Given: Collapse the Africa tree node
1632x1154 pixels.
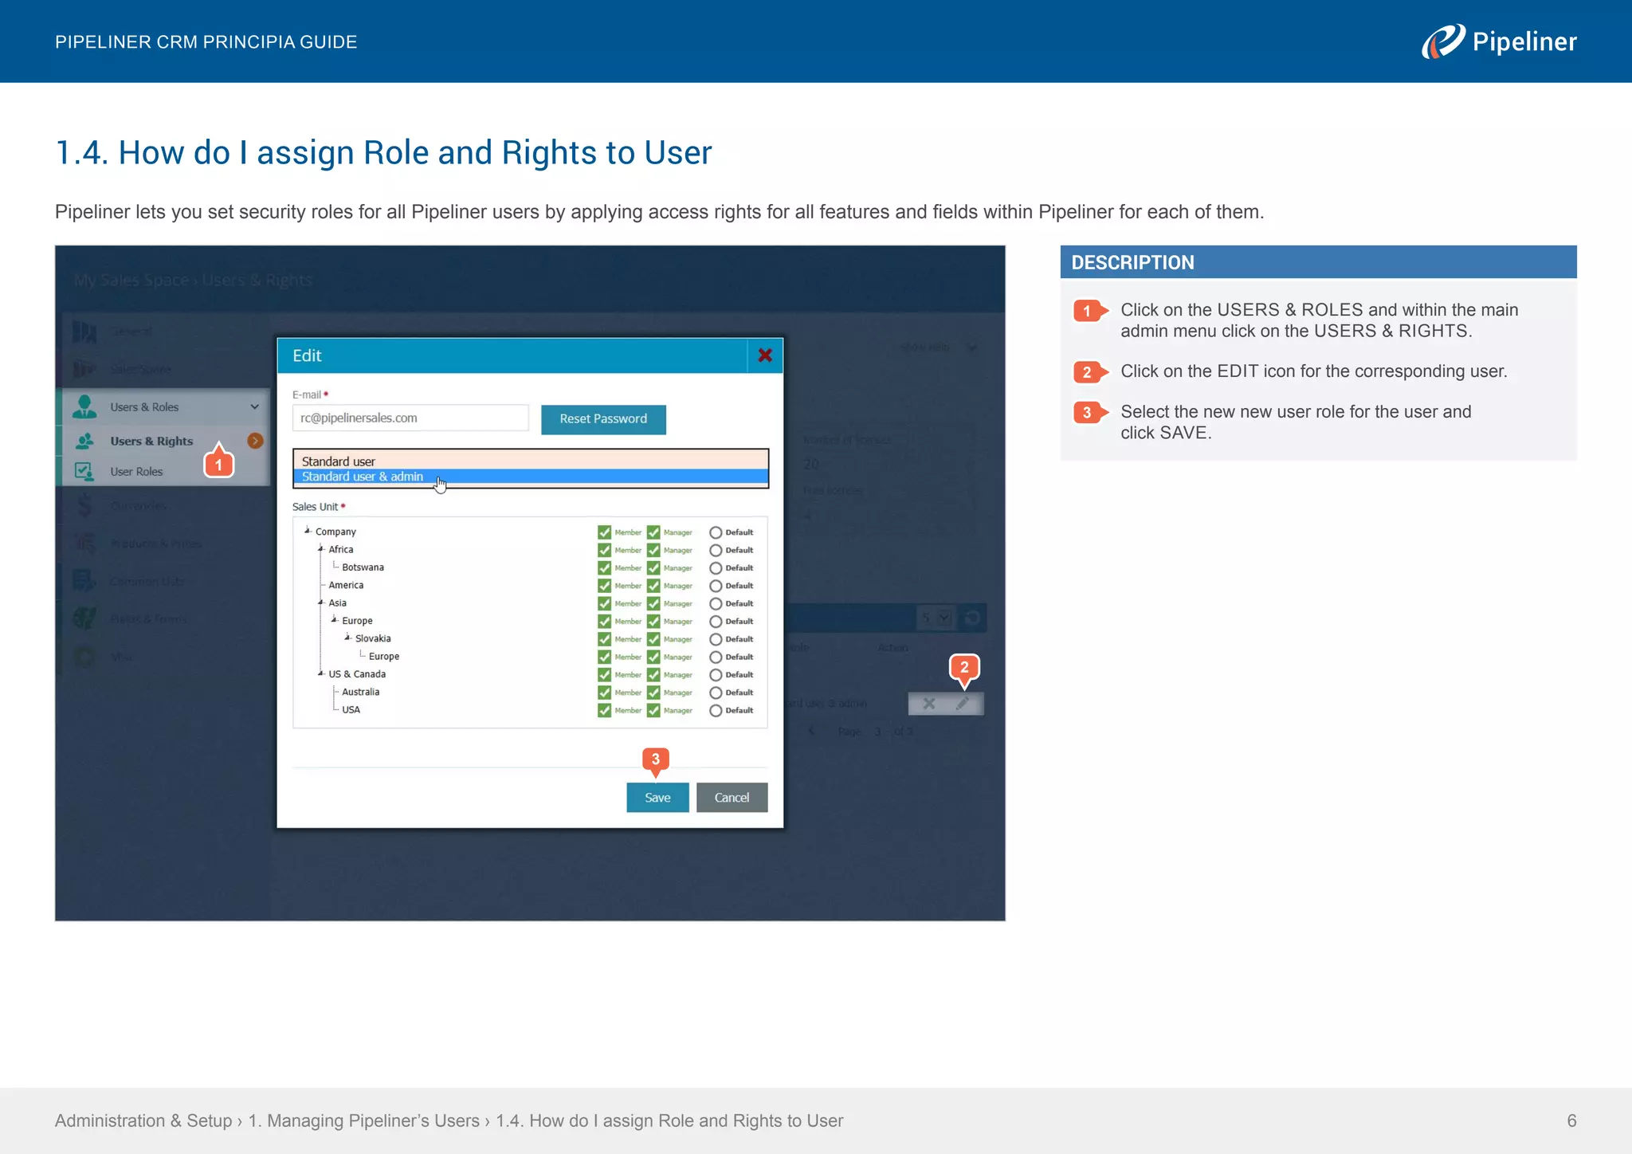Looking at the screenshot, I should [x=320, y=548].
